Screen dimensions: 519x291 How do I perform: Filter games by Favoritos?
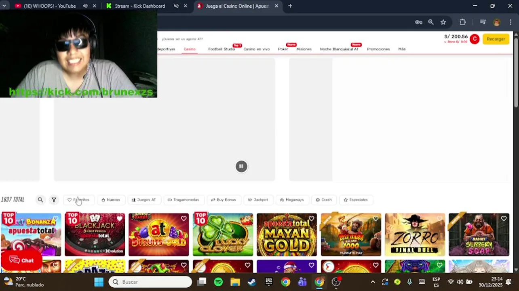[78, 200]
